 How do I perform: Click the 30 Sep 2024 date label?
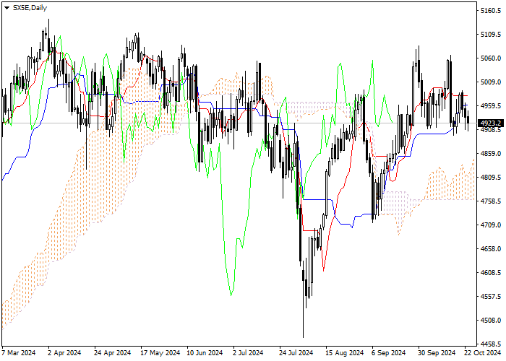(x=437, y=353)
